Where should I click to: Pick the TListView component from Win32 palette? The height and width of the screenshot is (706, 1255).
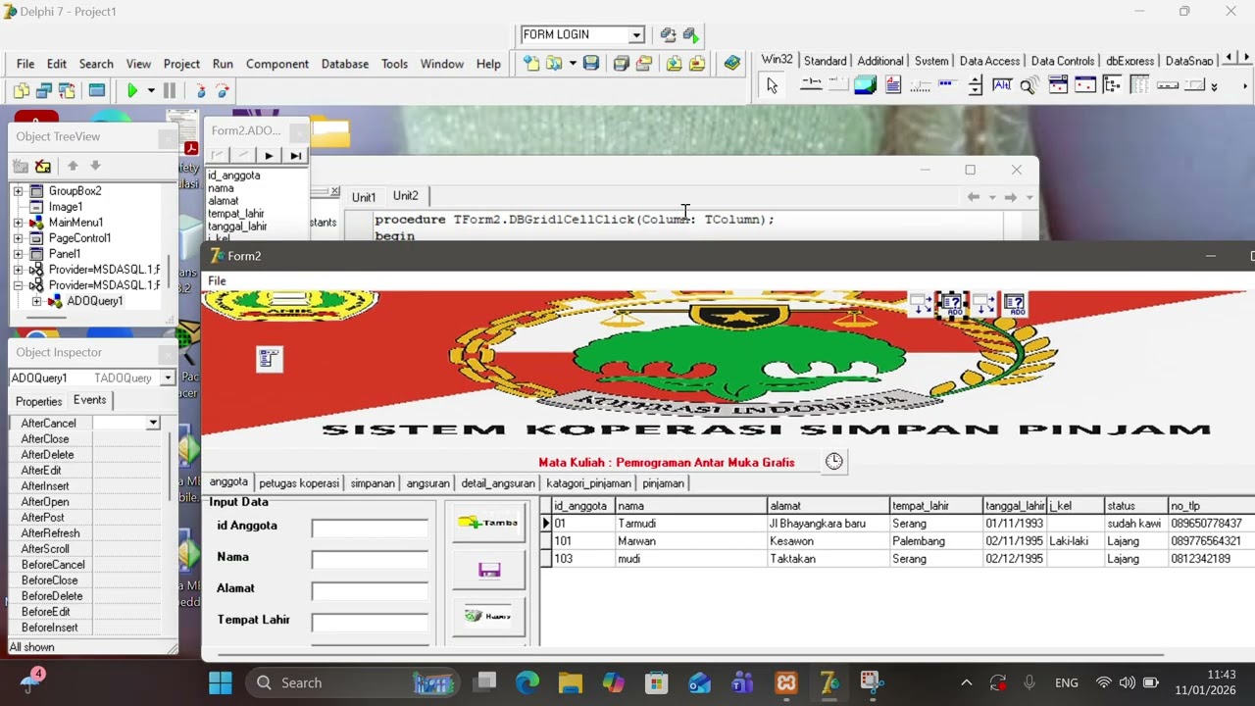click(x=1139, y=86)
